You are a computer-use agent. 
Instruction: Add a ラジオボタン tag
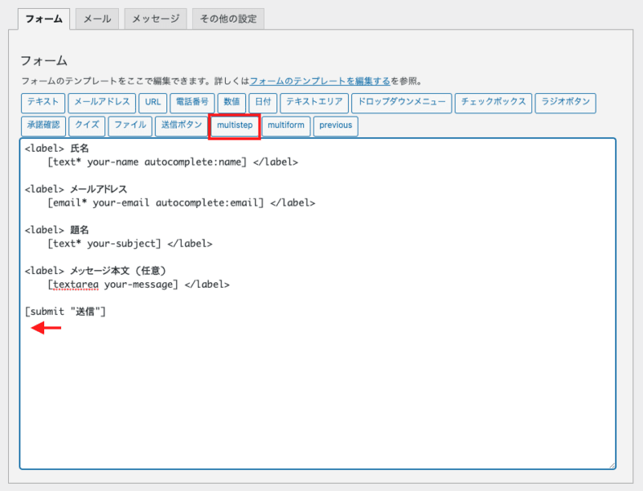[x=565, y=102]
